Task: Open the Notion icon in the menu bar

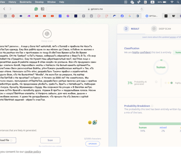Action: click(x=126, y=2)
